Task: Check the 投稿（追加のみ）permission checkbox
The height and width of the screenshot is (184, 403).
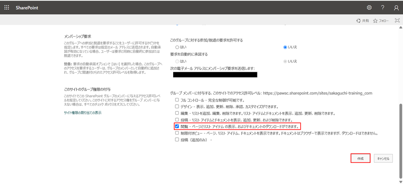Action: 177,140
